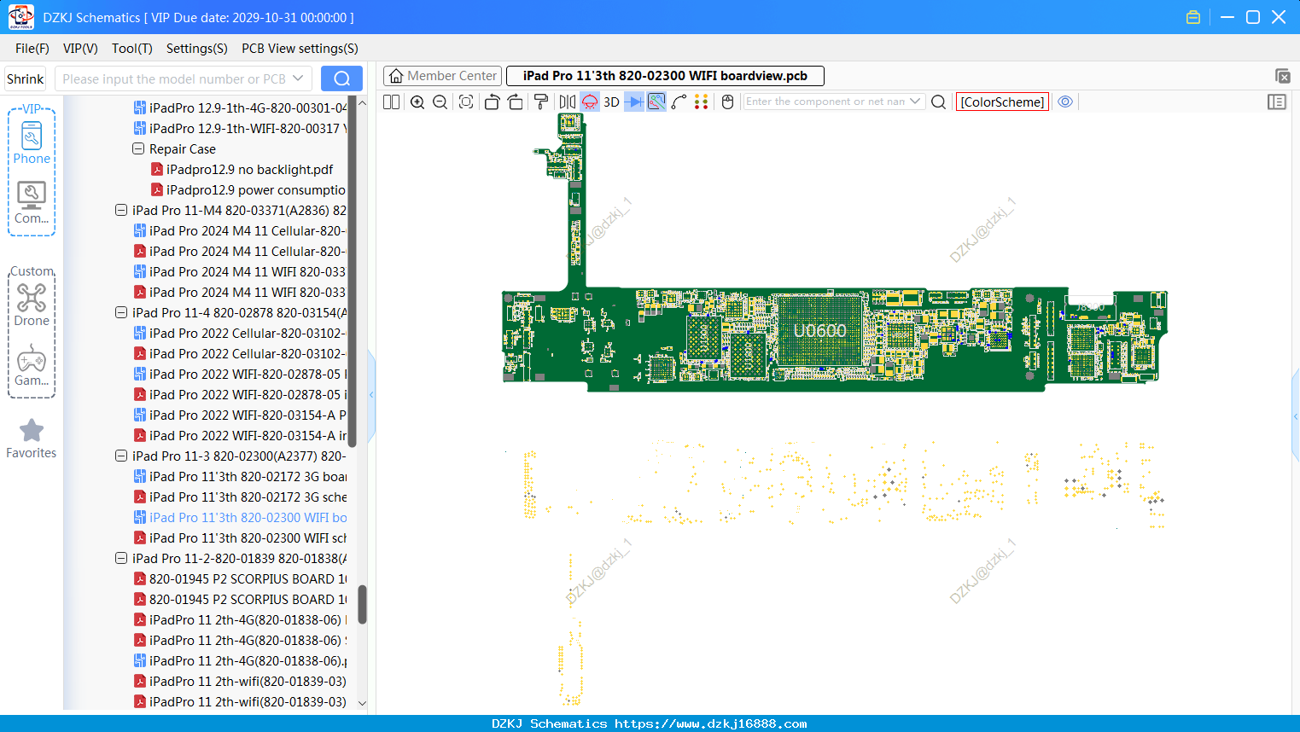Viewport: 1300px width, 732px height.
Task: Collapse iPad Pro 11-M4 820-03371 node
Action: click(121, 210)
